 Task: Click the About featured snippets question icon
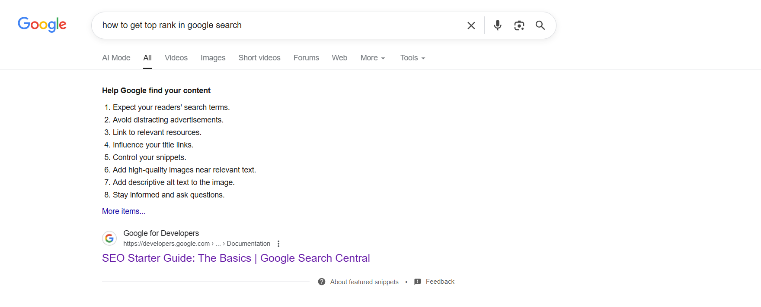[322, 282]
